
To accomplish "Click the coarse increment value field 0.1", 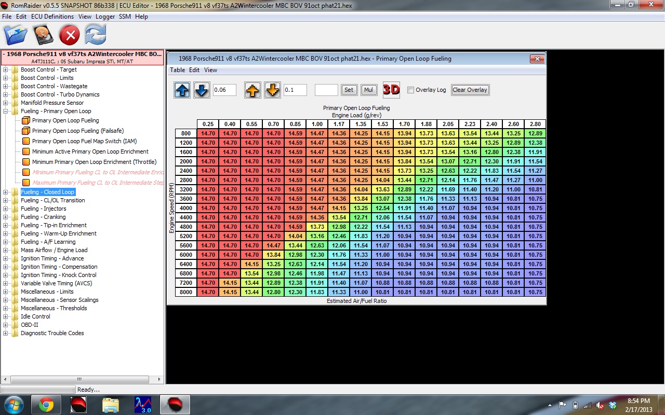I will (295, 90).
